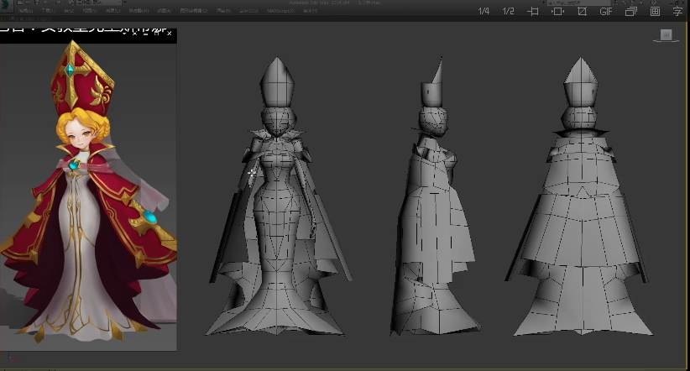Image resolution: width=690 pixels, height=371 pixels.
Task: Click the overlapping windows icon
Action: click(x=630, y=12)
